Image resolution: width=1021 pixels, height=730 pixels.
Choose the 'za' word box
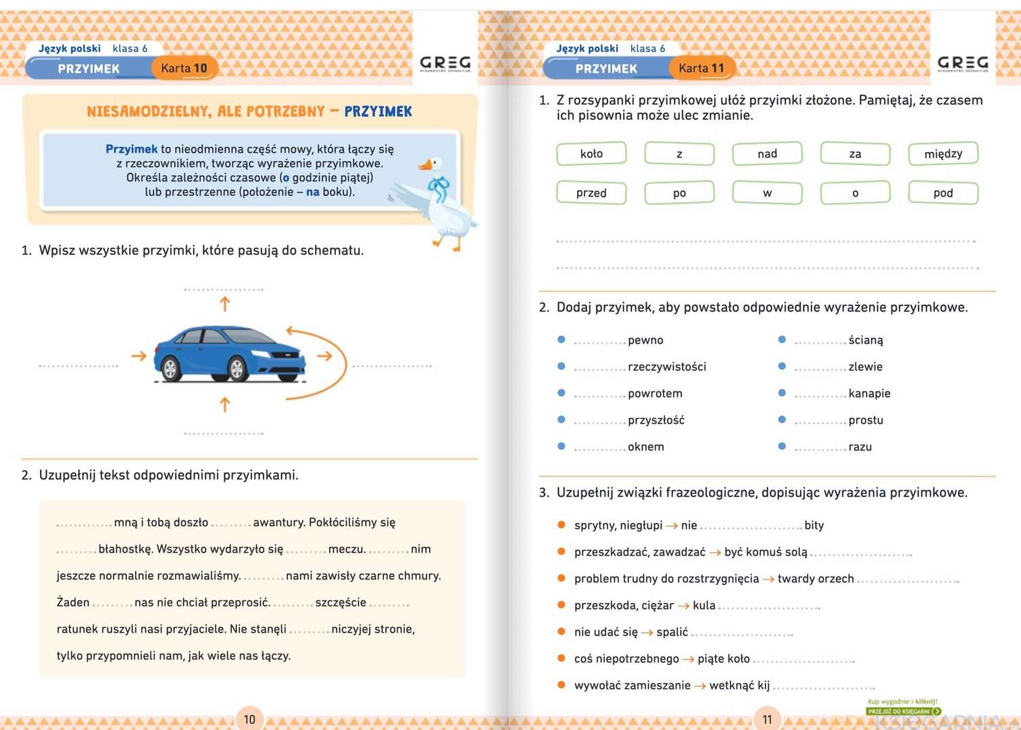pos(855,153)
